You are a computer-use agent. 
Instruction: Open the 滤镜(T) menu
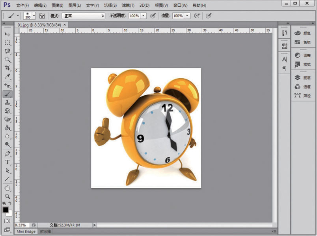[x=128, y=6]
